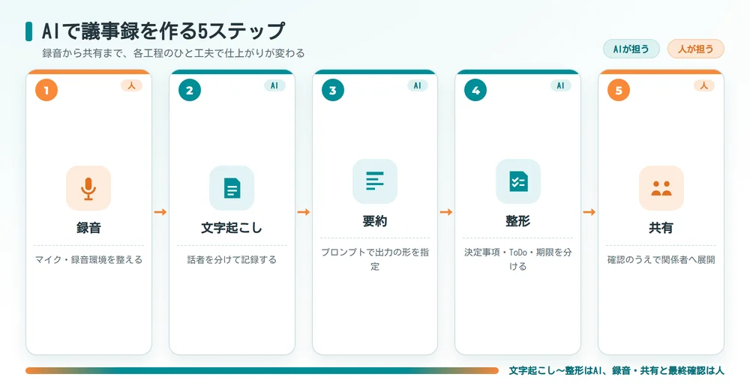Click the AI badge on the 整形 card
Screen dimensions: 750x392
click(560, 85)
